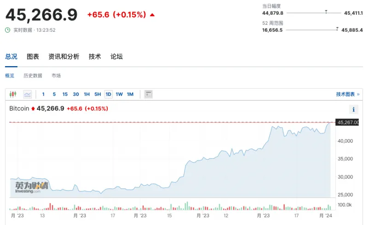Select the 1H chart interval
This screenshot has width=368, height=225.
pos(86,94)
